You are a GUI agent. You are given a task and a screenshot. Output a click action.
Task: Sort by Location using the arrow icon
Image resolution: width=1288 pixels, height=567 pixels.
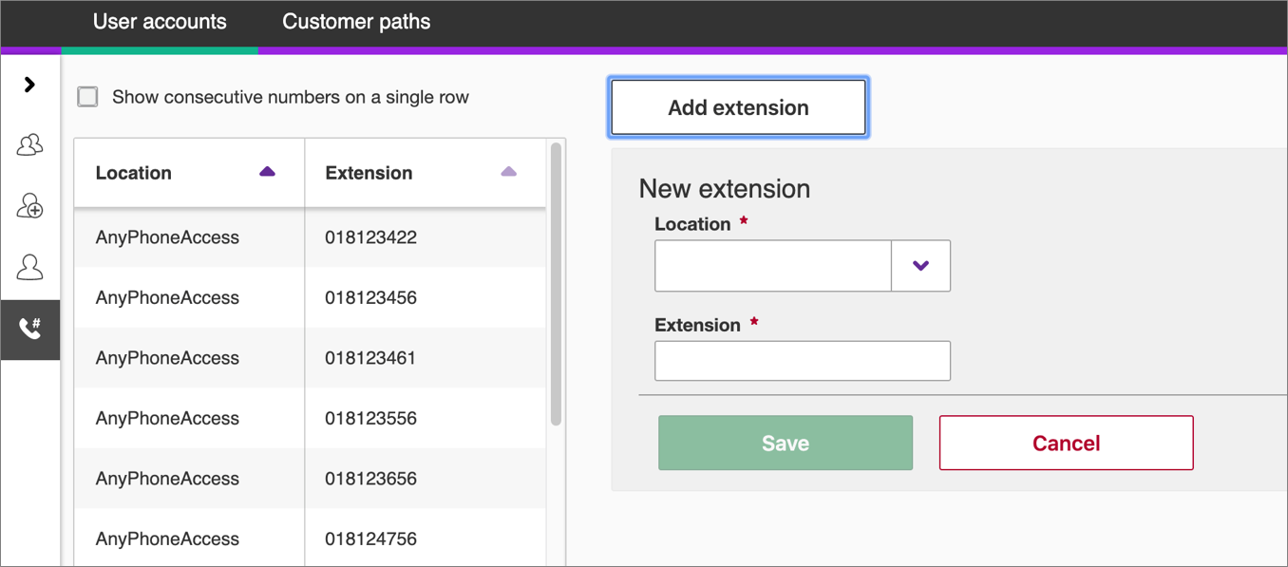267,172
